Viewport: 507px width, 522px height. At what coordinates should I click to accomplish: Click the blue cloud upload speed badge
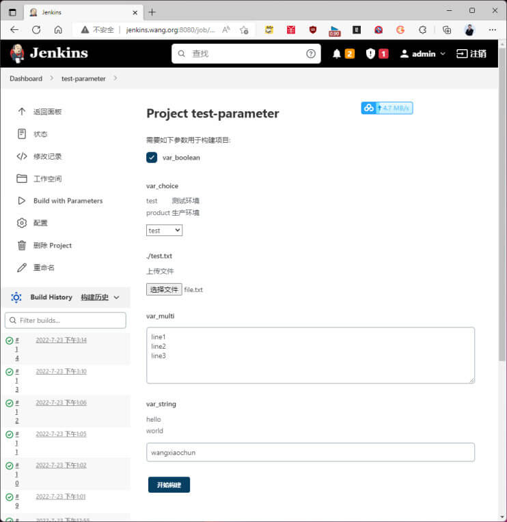[x=387, y=108]
